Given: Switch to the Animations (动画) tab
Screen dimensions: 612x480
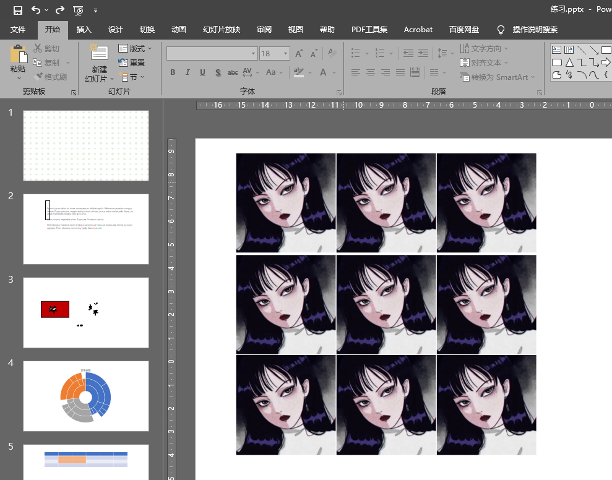Looking at the screenshot, I should [178, 30].
